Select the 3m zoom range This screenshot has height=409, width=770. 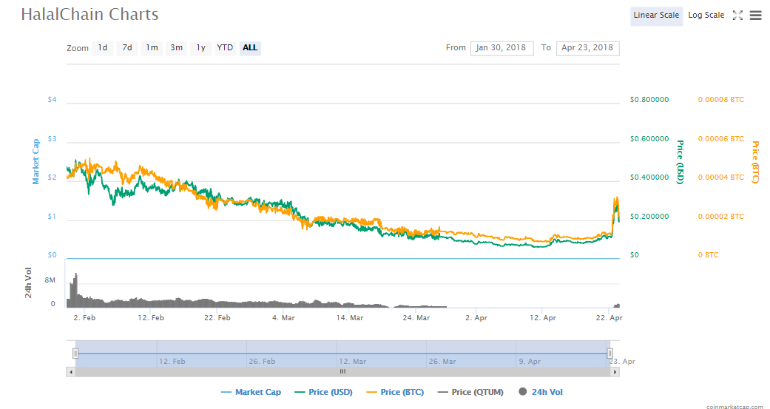[176, 48]
